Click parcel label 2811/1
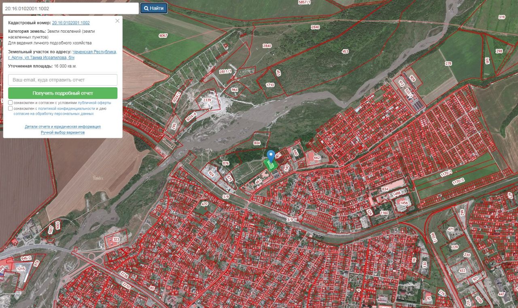The height and width of the screenshot is (308, 518). tap(225, 71)
